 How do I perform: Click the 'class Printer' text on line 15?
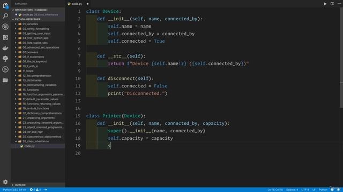tap(103, 116)
